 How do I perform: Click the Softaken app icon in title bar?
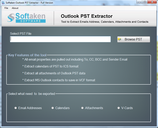[x=3, y=2]
